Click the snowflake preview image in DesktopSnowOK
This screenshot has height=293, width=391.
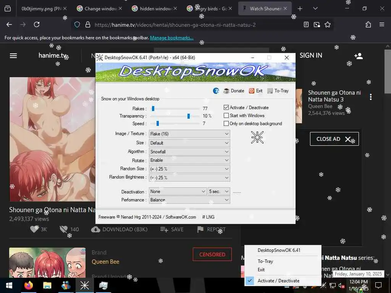257,137
